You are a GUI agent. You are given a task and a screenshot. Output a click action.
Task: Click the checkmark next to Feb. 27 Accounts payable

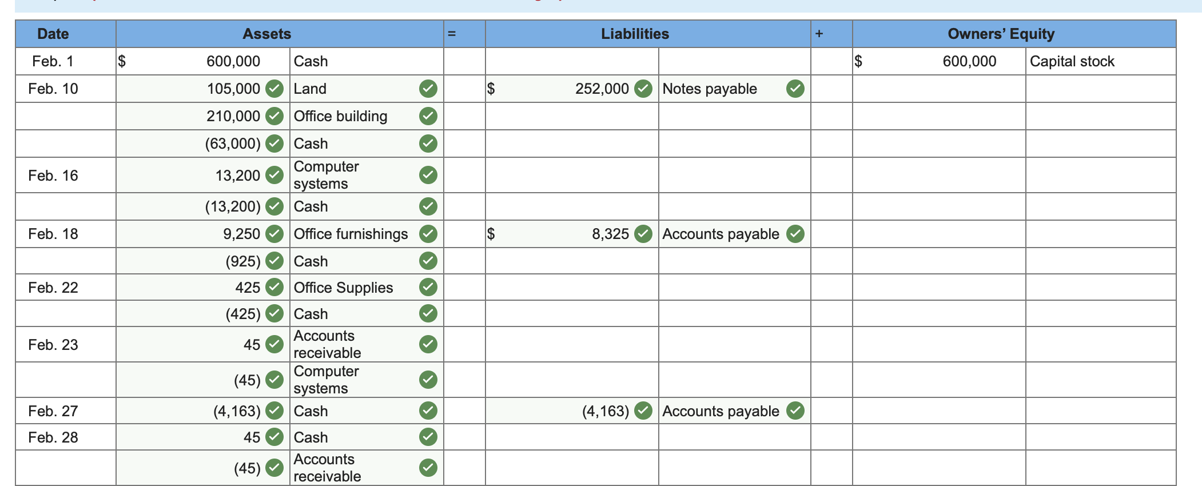[x=795, y=411]
